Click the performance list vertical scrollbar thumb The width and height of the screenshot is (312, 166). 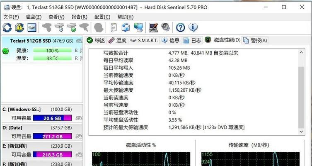click(x=301, y=97)
